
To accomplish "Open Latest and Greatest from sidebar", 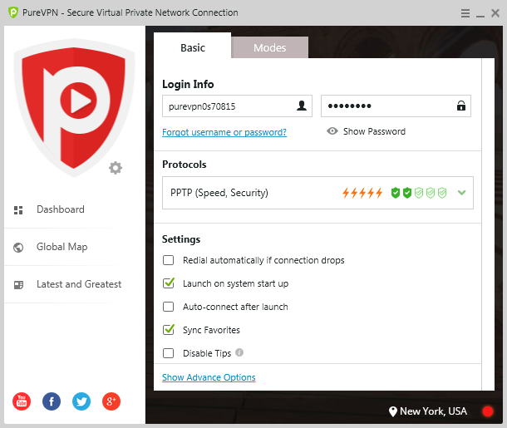I will coord(79,284).
